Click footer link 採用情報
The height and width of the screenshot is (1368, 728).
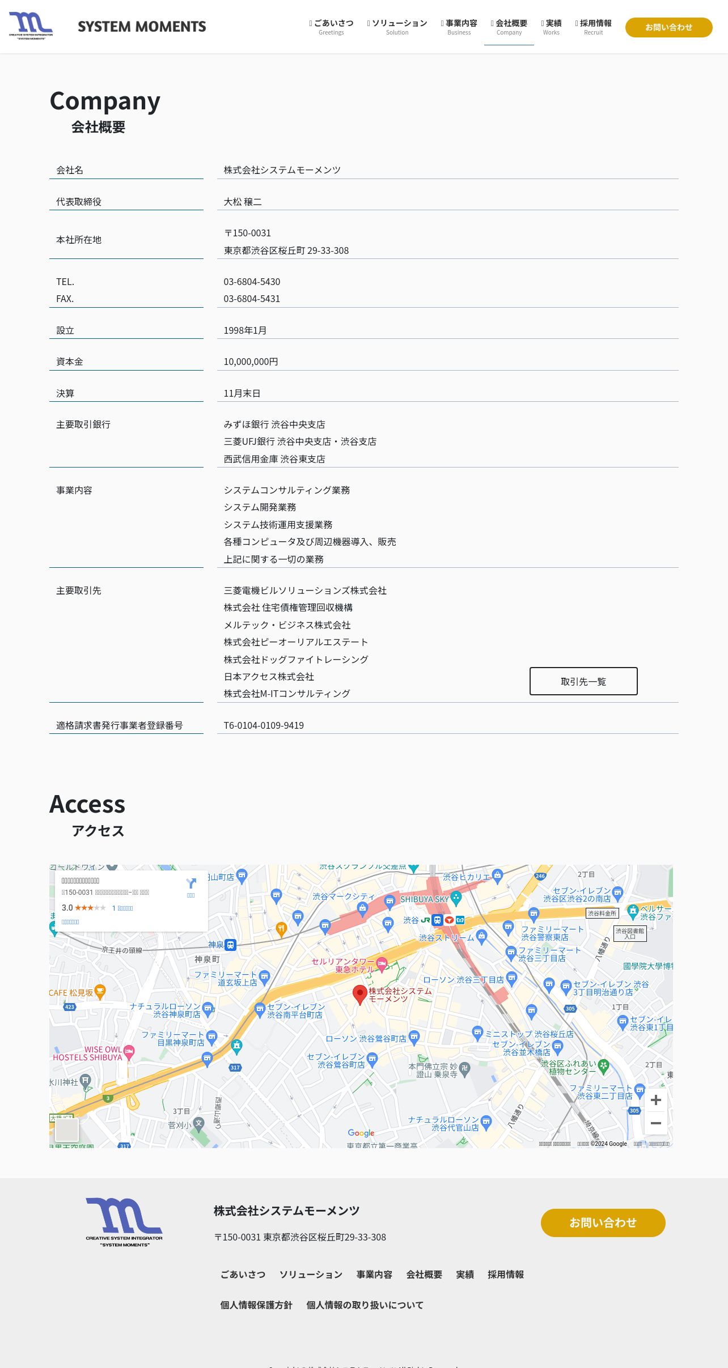pyautogui.click(x=506, y=1274)
